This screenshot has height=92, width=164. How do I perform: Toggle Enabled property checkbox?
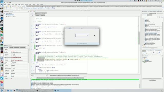pos(12,75)
